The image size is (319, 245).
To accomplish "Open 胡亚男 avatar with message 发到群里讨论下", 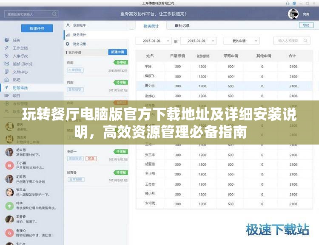I will click(x=9, y=152).
